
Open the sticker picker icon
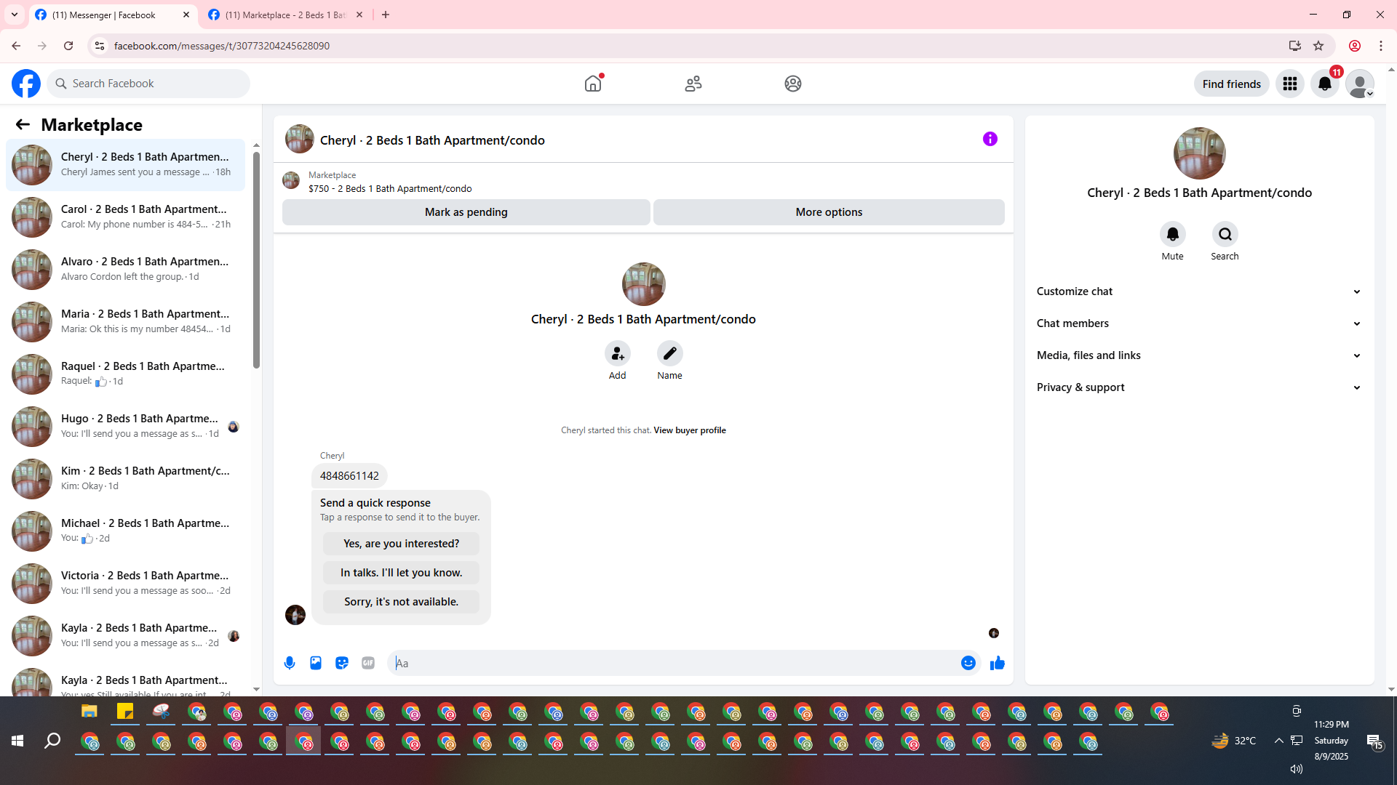point(342,663)
